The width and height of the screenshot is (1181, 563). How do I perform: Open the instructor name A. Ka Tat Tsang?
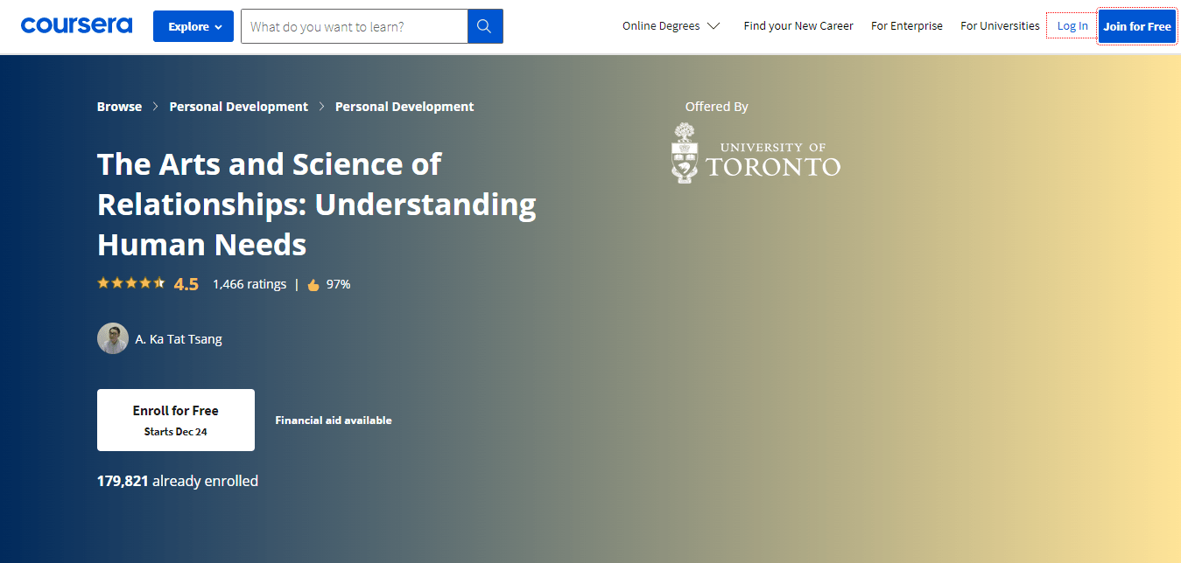[179, 339]
